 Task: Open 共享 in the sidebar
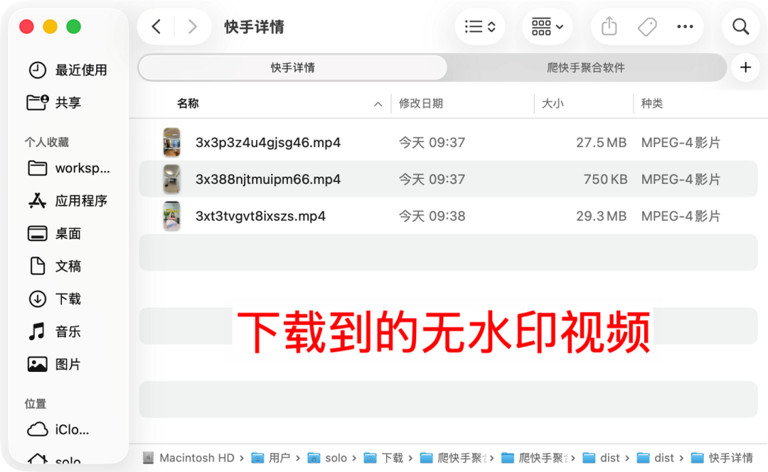[68, 102]
